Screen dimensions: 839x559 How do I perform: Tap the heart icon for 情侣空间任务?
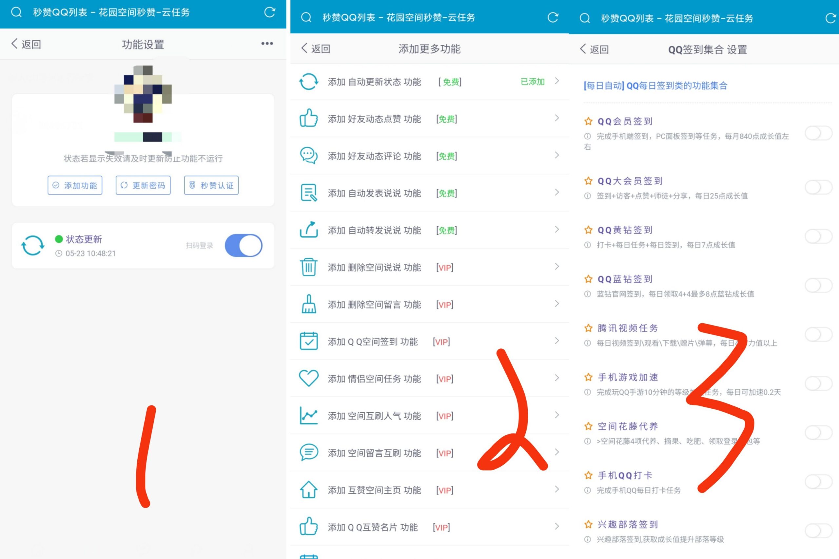tap(308, 378)
